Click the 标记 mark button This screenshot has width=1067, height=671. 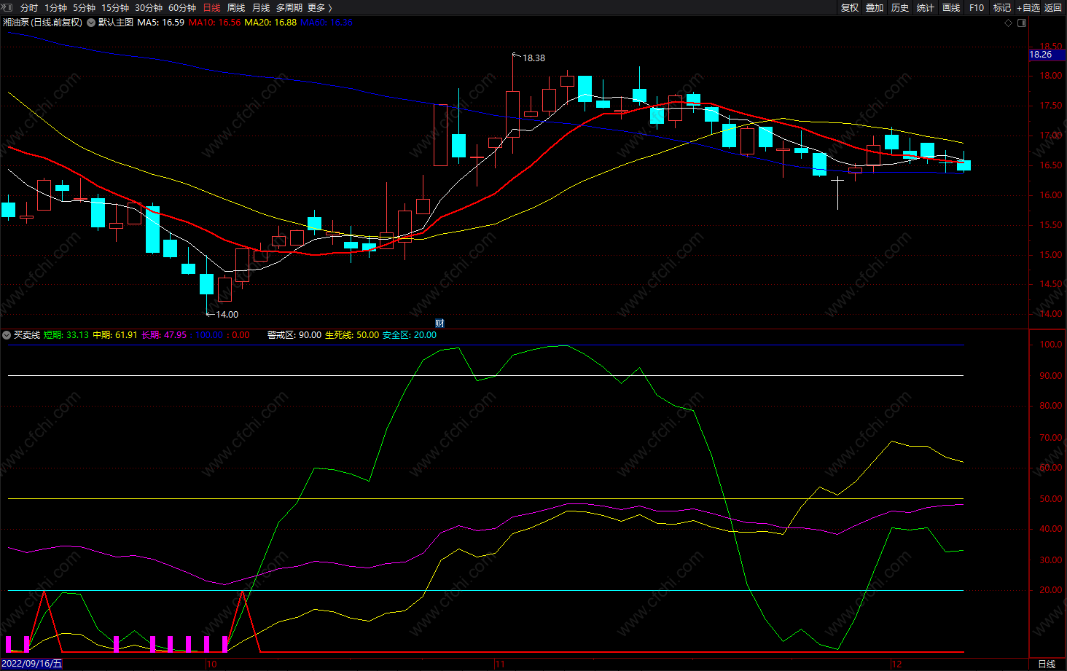pyautogui.click(x=1002, y=7)
